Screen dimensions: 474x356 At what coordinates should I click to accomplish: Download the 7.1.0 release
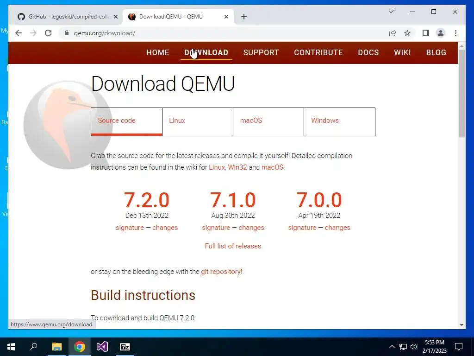point(233,200)
